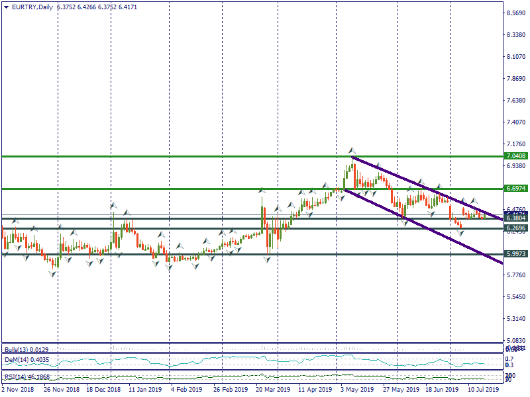Select the green 6.6974 price label
The height and width of the screenshot is (397, 530).
coord(515,189)
